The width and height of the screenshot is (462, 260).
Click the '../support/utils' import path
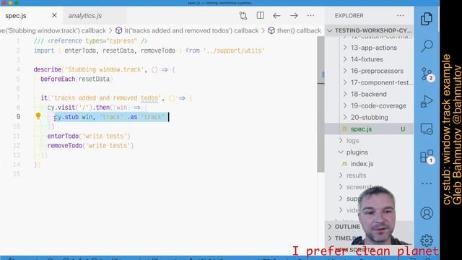234,51
